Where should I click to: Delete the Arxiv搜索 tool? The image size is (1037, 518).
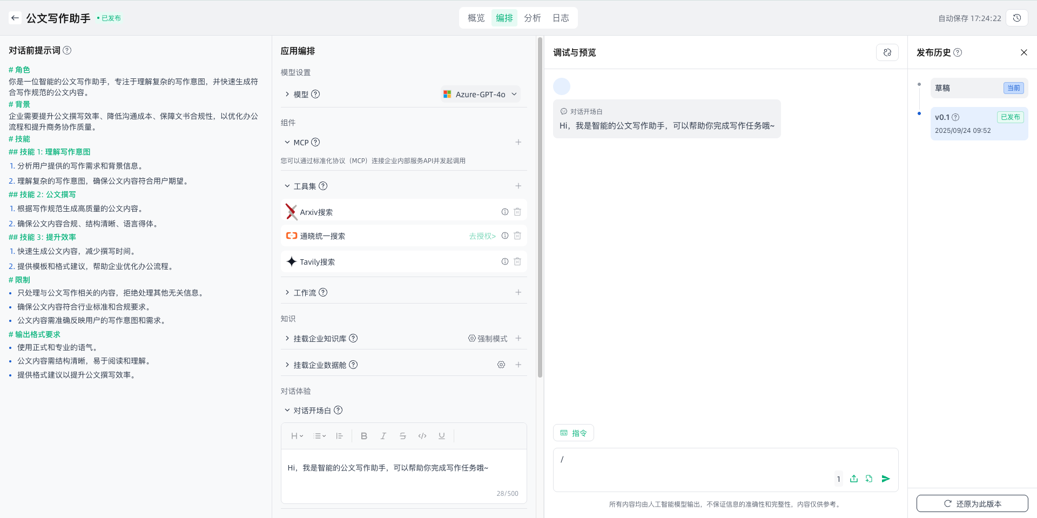(x=517, y=212)
